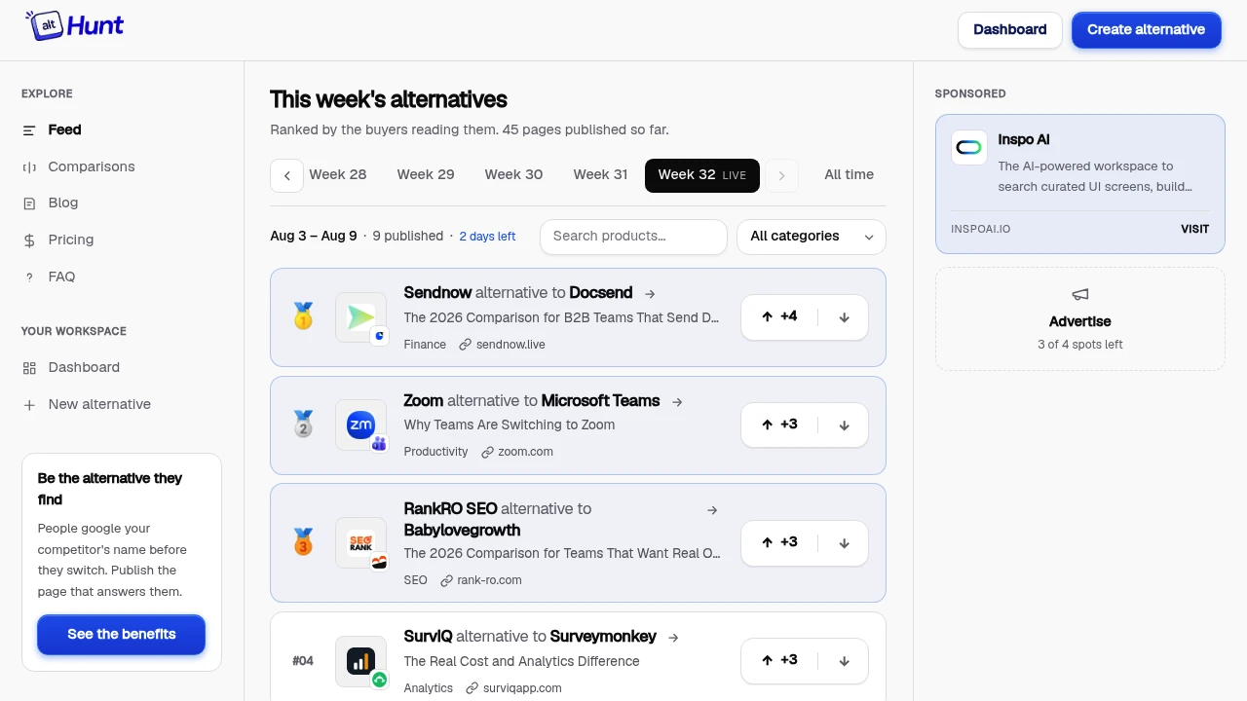Click the #04 rank number

[303, 661]
